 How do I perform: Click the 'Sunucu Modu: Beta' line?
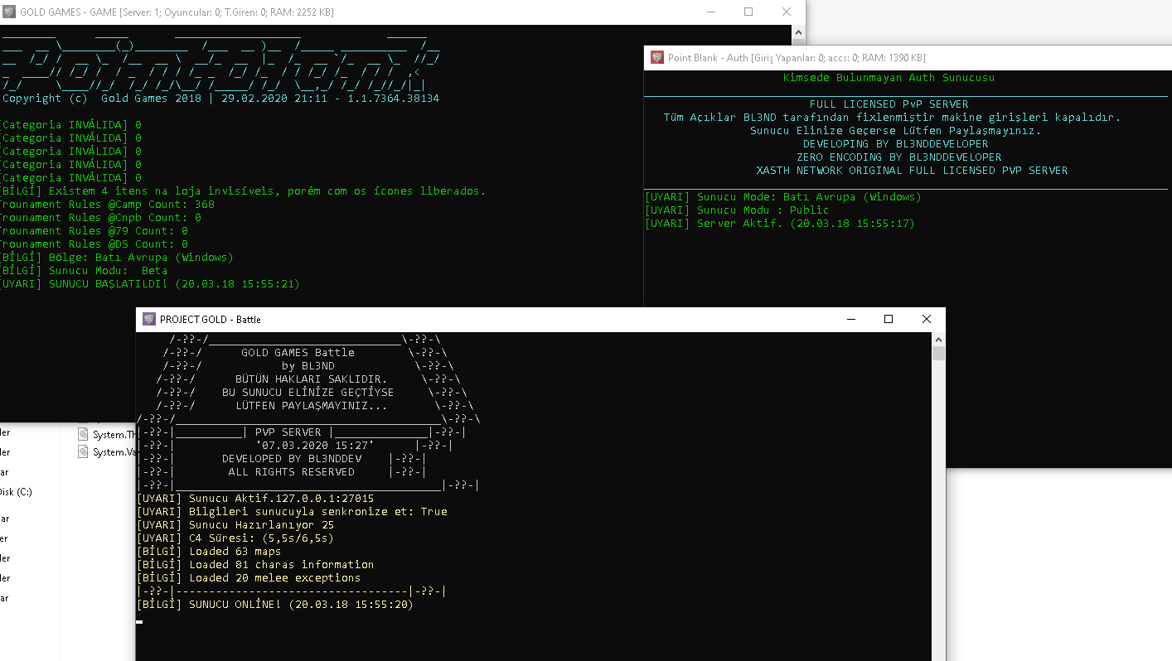[x=84, y=271]
